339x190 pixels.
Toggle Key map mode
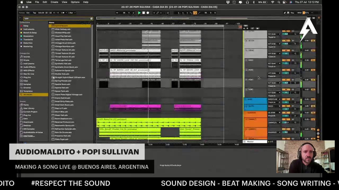[292, 13]
